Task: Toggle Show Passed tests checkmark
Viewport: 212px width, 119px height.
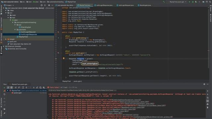Action: click(8, 88)
